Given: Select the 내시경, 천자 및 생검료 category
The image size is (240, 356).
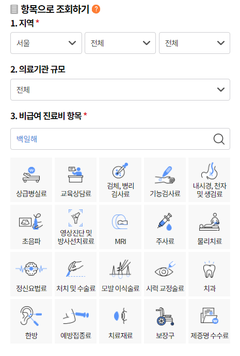Looking at the screenshot, I should [210, 180].
